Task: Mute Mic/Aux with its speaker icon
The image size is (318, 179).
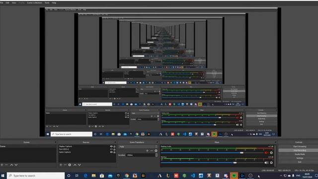Action: pos(266,163)
